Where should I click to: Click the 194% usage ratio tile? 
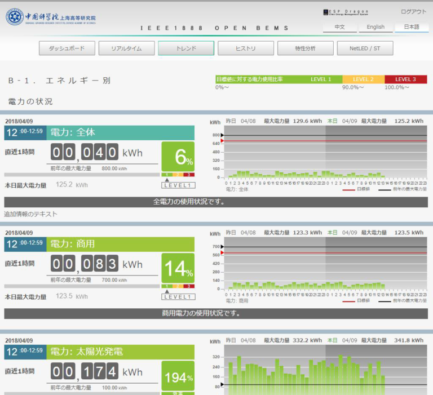point(178,376)
